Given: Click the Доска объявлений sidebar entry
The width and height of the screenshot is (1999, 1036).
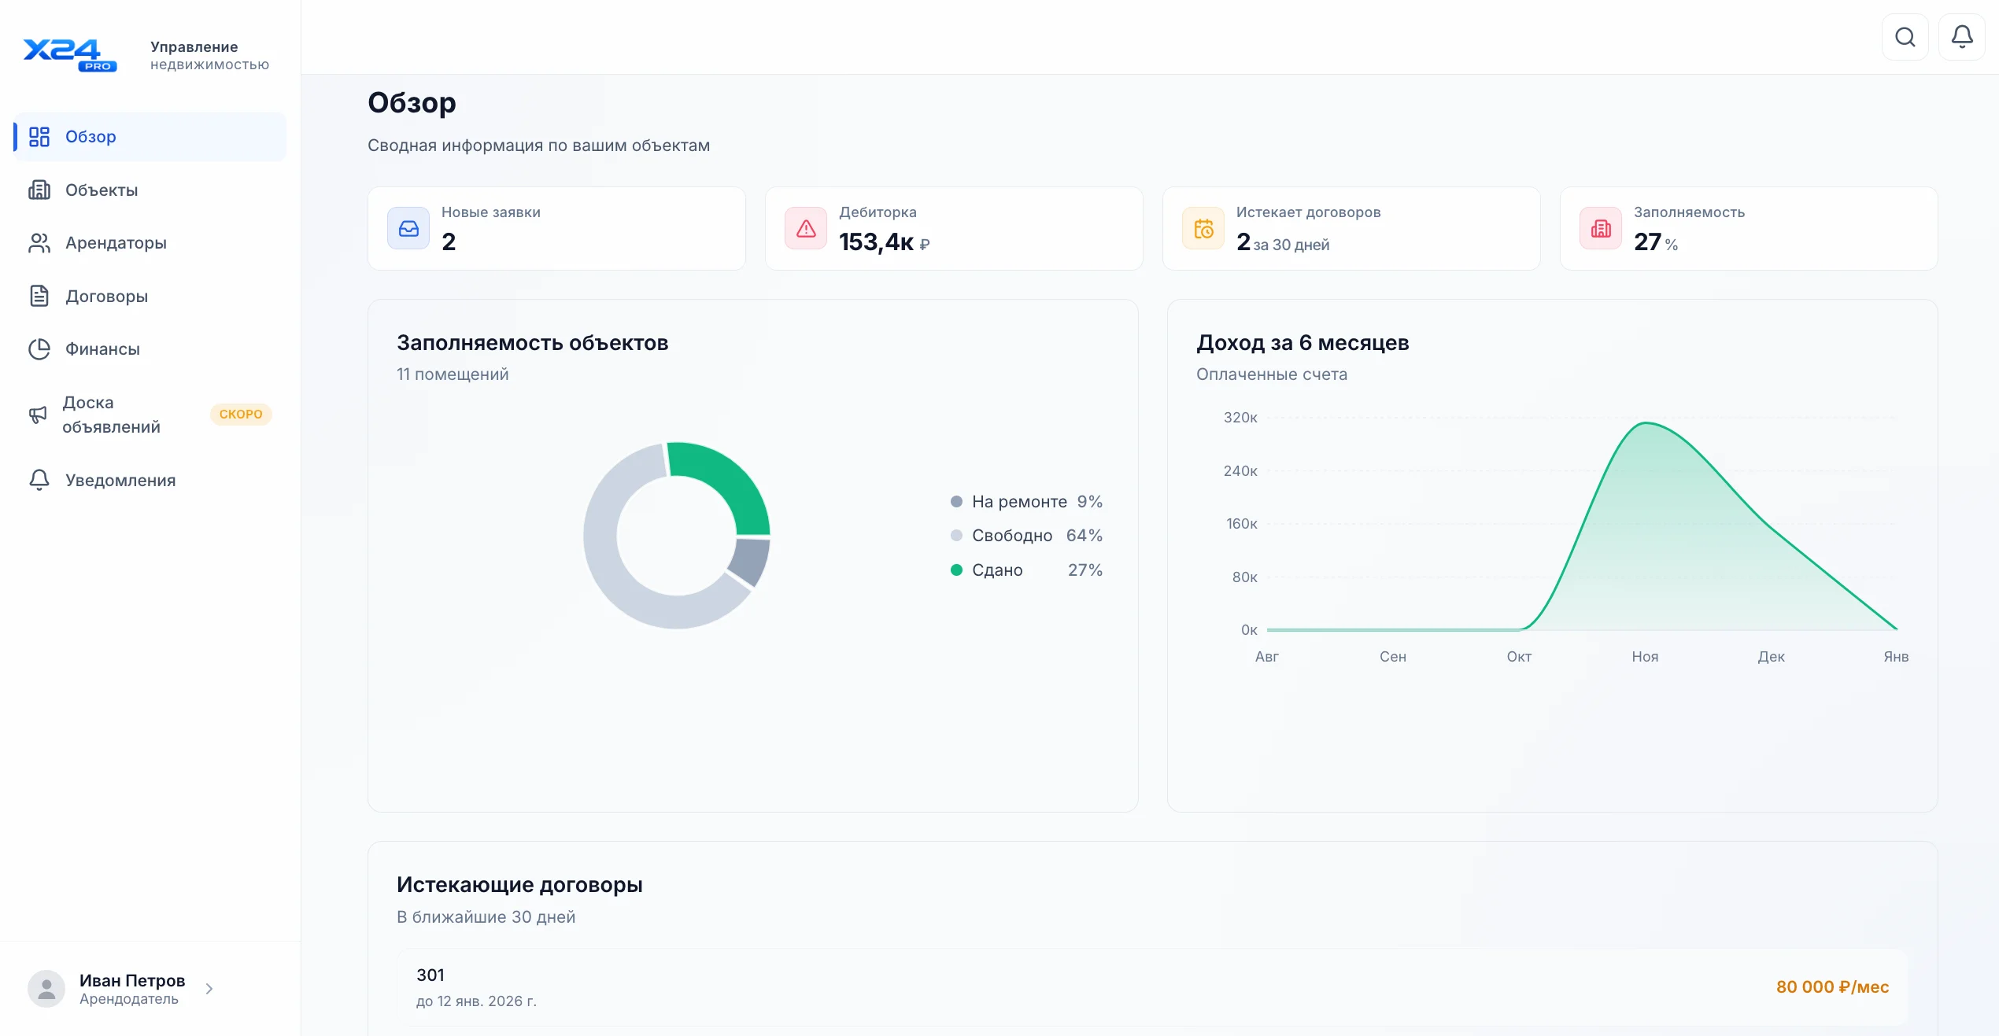Looking at the screenshot, I should pyautogui.click(x=111, y=415).
